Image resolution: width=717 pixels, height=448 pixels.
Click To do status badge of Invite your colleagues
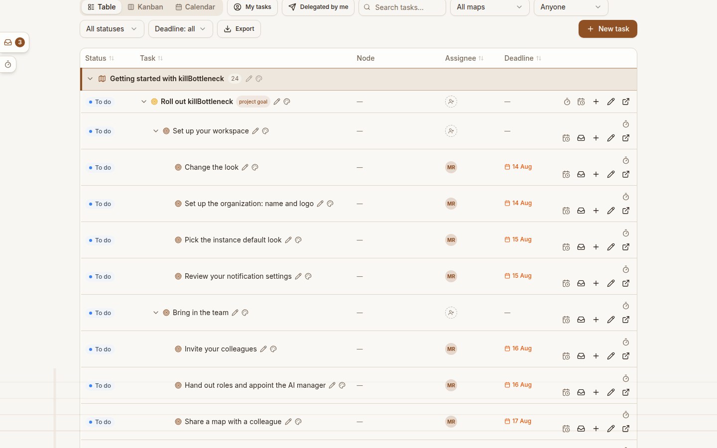tap(100, 349)
